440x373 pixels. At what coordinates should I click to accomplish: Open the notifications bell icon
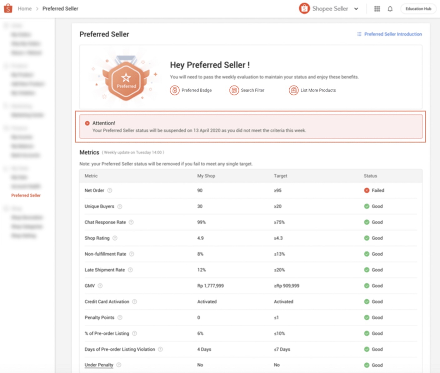(x=390, y=9)
